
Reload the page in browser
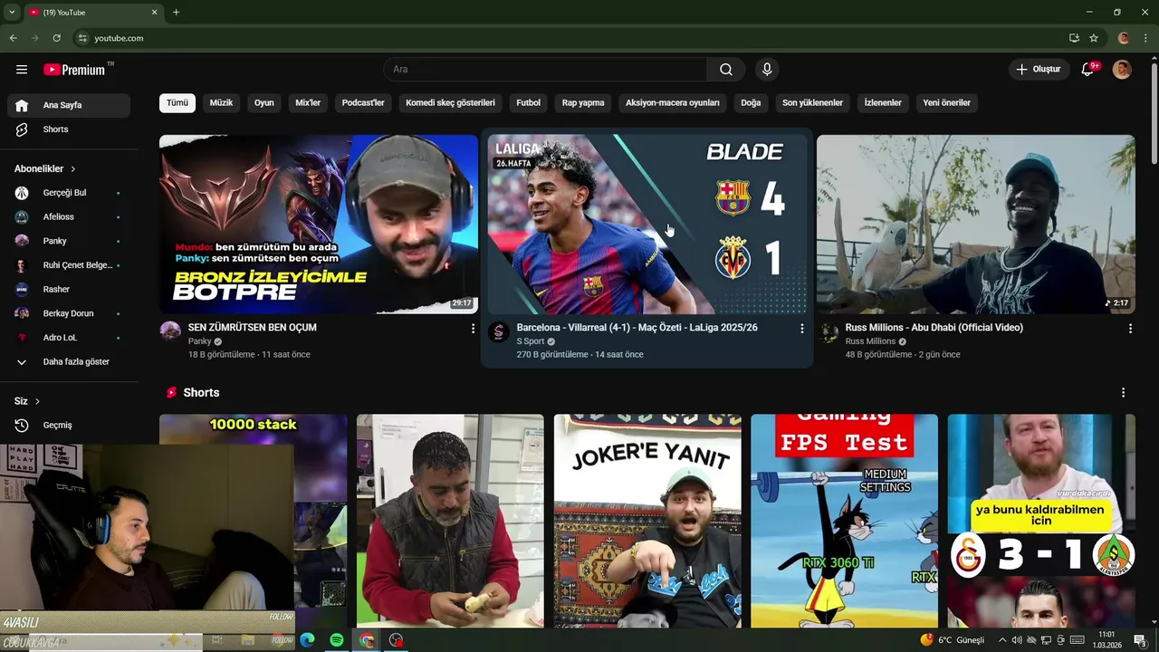(57, 38)
